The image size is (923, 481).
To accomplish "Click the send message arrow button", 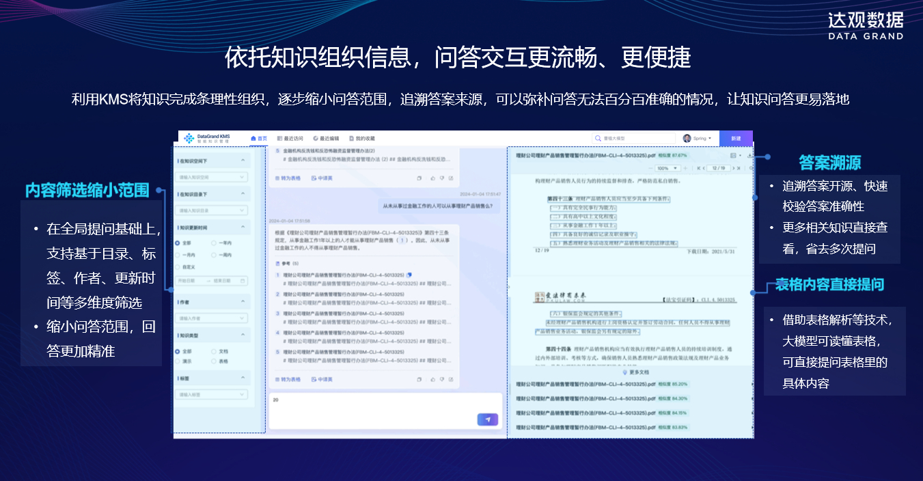I will [x=487, y=420].
